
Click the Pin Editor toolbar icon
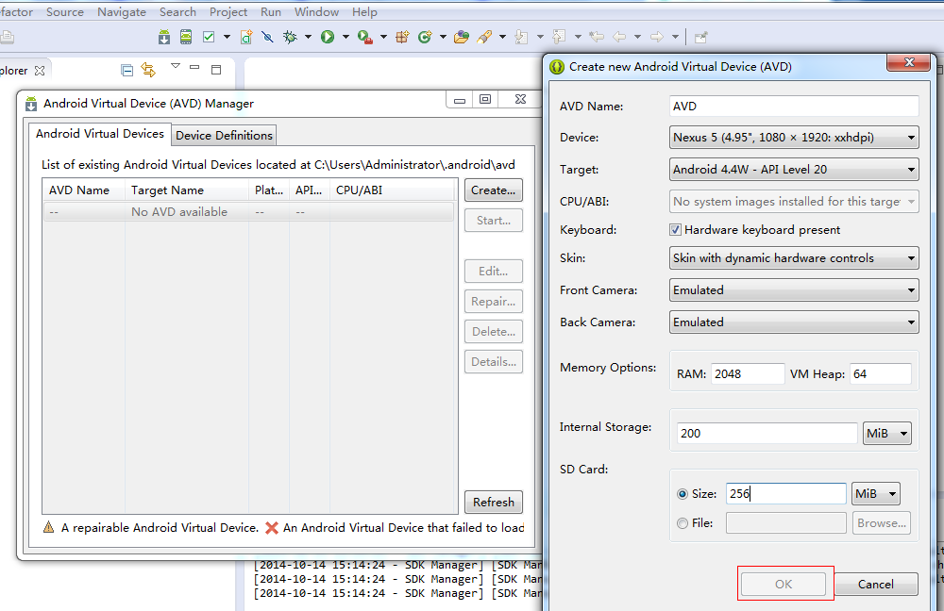[x=700, y=38]
